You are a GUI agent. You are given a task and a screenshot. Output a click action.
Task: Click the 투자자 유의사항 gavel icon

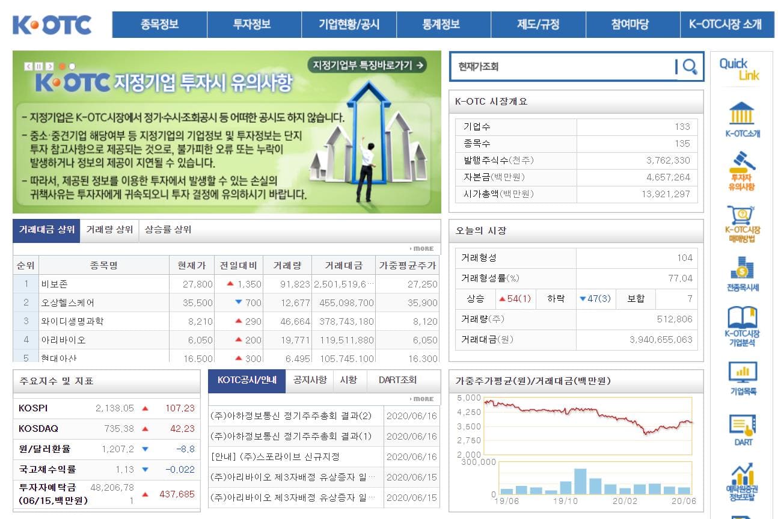[742, 171]
